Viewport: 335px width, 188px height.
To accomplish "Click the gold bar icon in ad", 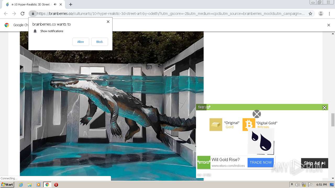I will 216,125.
